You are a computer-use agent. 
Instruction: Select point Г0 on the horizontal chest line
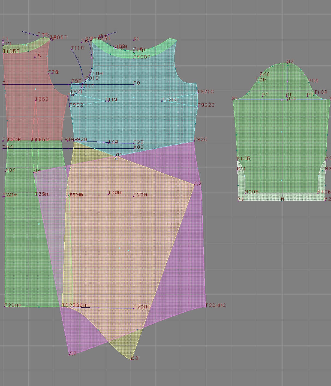(134, 84)
